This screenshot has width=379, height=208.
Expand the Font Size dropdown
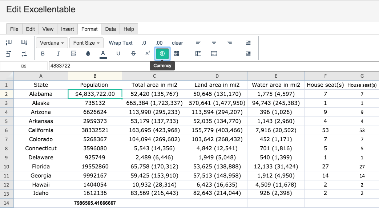click(x=86, y=43)
